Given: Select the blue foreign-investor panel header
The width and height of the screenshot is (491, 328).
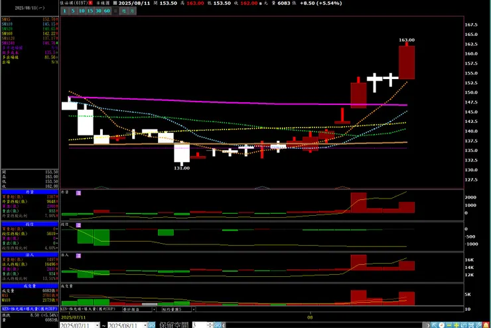Looking at the screenshot, I should click(x=30, y=192).
